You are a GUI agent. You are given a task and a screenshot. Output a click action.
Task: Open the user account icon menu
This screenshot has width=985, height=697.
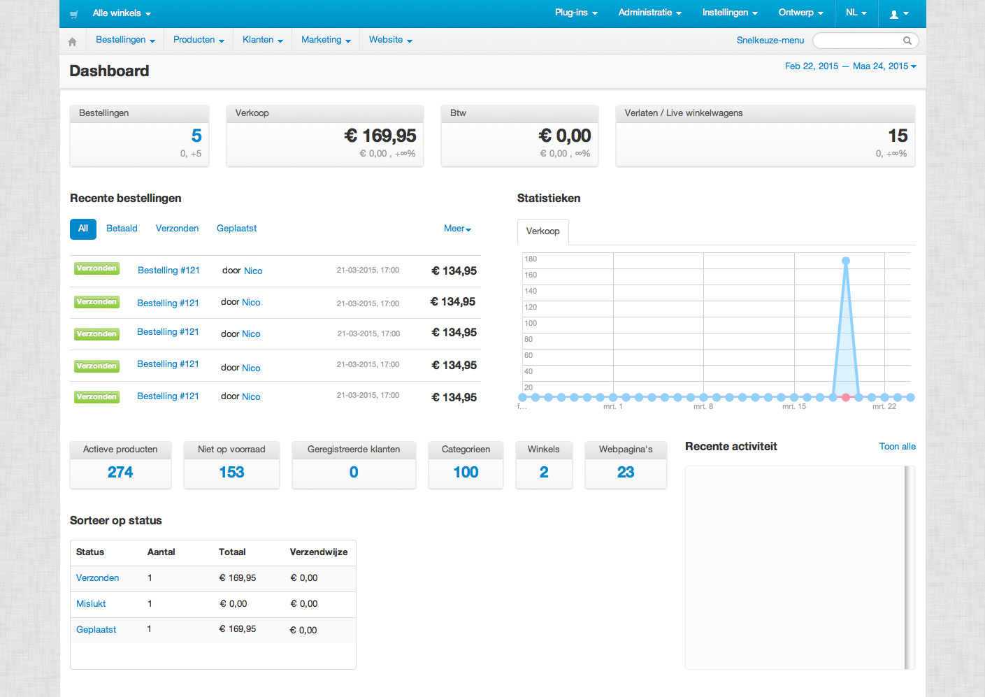click(898, 14)
